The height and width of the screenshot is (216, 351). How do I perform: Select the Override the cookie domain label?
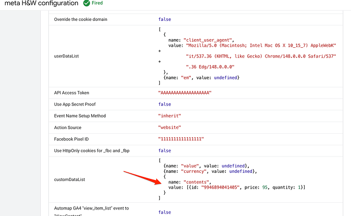80,19
